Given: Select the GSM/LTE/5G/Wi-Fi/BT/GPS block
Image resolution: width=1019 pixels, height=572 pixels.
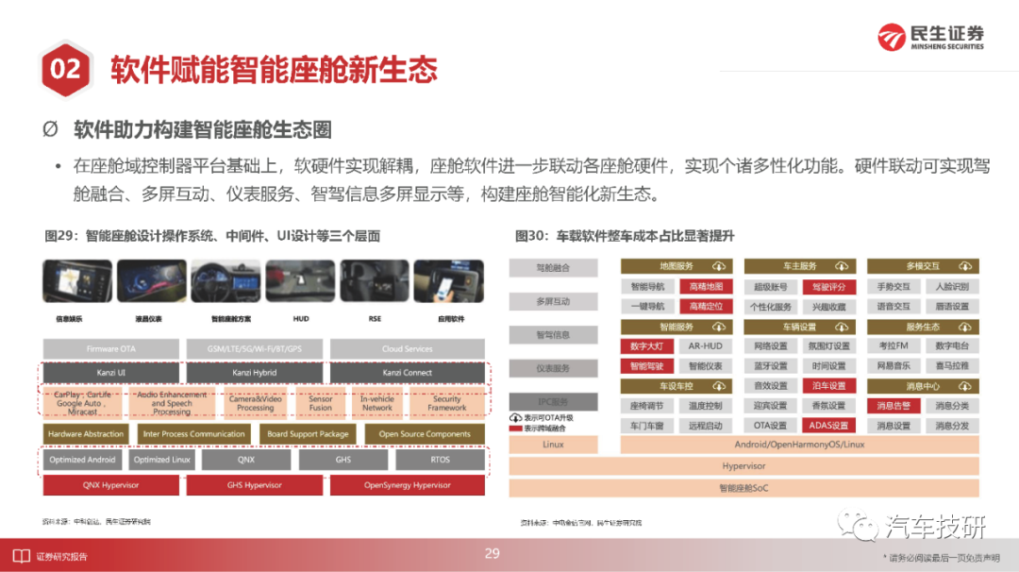Looking at the screenshot, I should click(255, 349).
